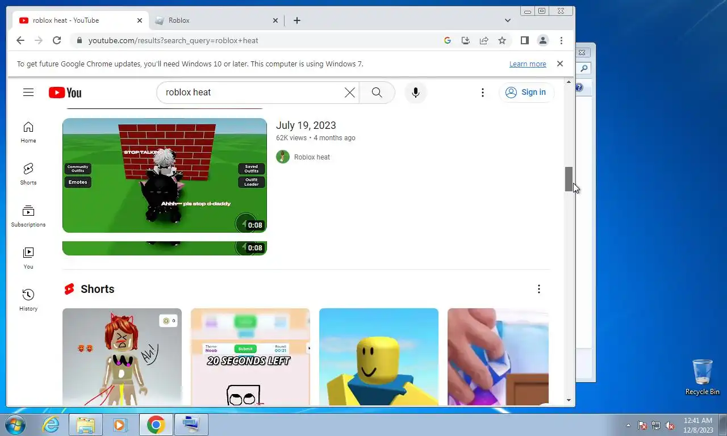Open a new Chrome tab
Screen dimensions: 727x436
(296, 20)
